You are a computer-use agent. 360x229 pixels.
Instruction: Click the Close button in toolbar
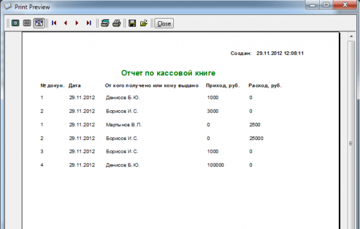164,24
